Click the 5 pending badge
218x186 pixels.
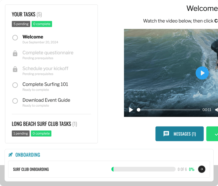coord(21,24)
